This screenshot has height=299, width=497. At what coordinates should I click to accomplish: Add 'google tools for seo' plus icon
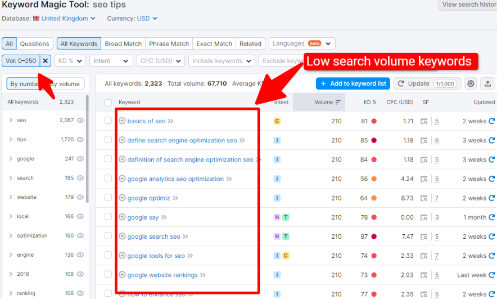122,255
